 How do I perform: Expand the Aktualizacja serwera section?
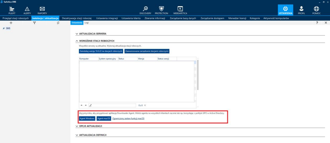(x=93, y=34)
